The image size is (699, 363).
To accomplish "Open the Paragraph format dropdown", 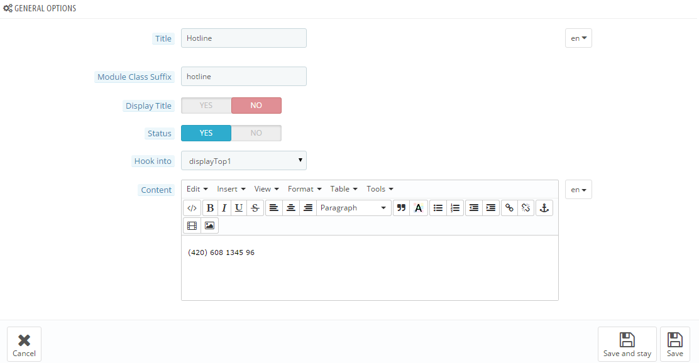I will click(353, 208).
